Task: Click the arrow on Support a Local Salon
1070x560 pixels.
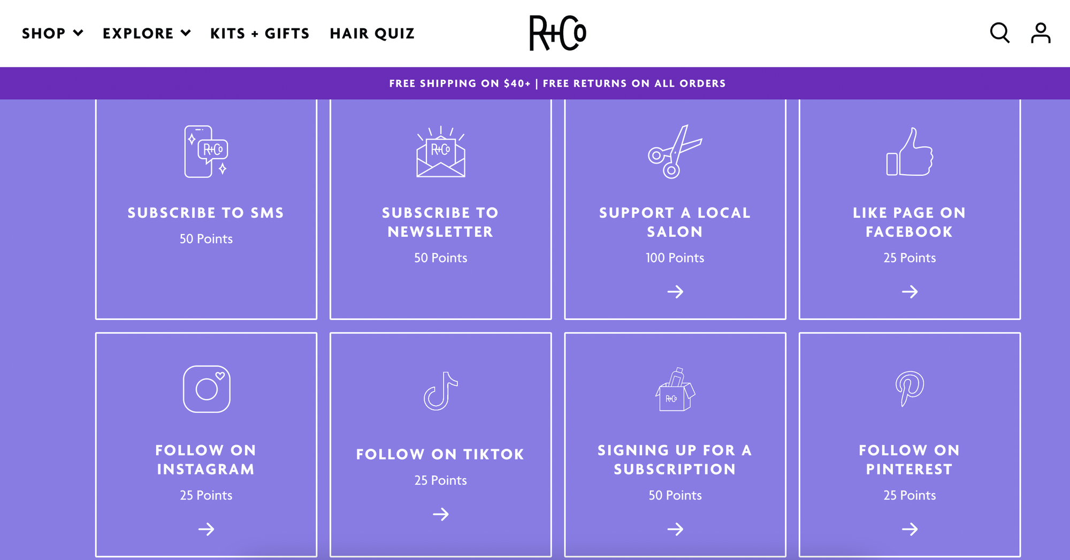Action: pyautogui.click(x=675, y=292)
